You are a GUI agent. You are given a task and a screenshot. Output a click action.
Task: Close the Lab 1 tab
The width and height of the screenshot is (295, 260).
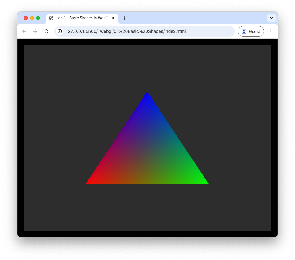[x=113, y=18]
